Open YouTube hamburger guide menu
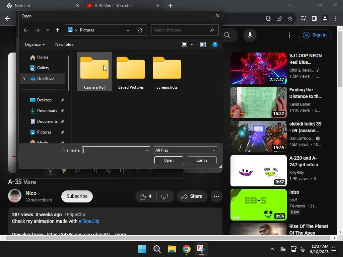Viewport: 343px width, 257px height. 12,35
